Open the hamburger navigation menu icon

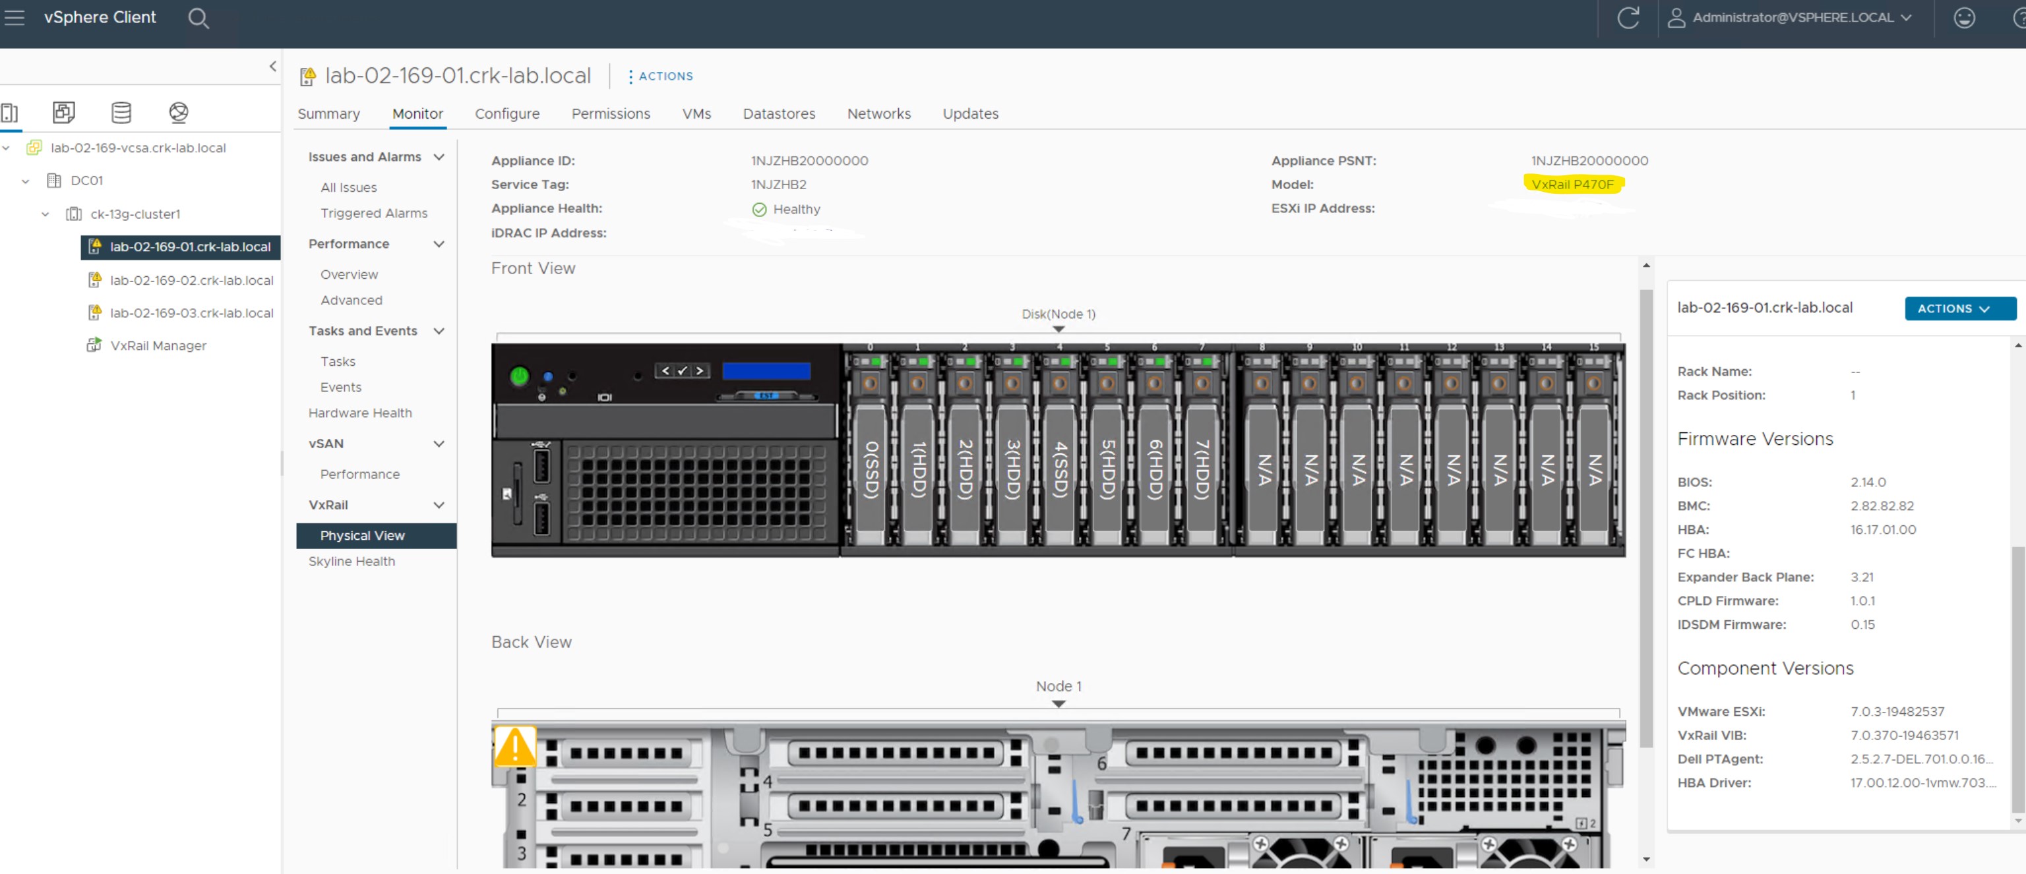tap(15, 17)
